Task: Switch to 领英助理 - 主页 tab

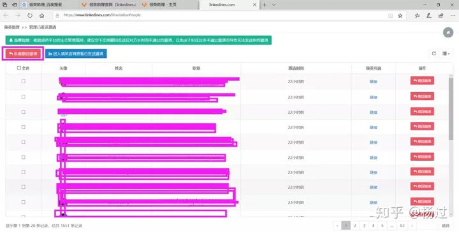Action: pyautogui.click(x=168, y=4)
